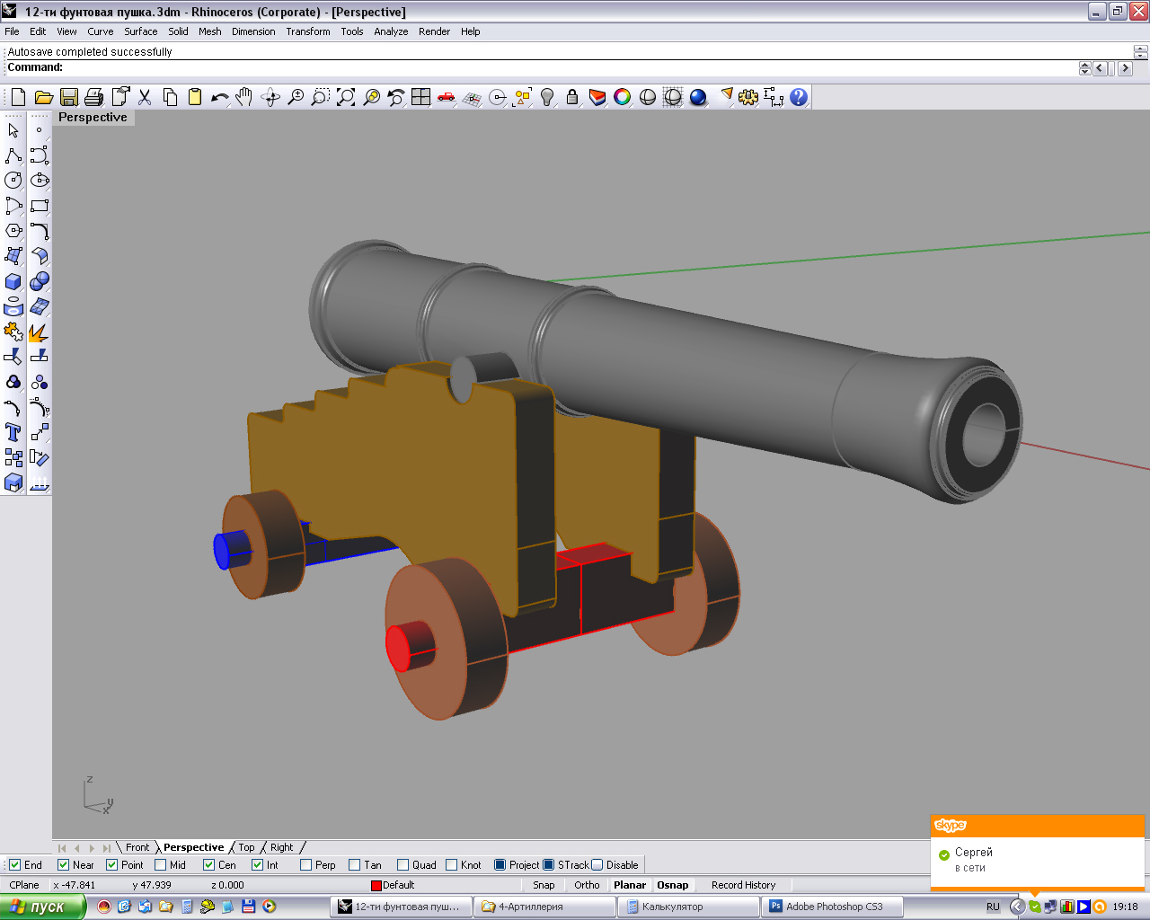Toggle Ortho in the status bar
The width and height of the screenshot is (1150, 920).
click(x=587, y=885)
